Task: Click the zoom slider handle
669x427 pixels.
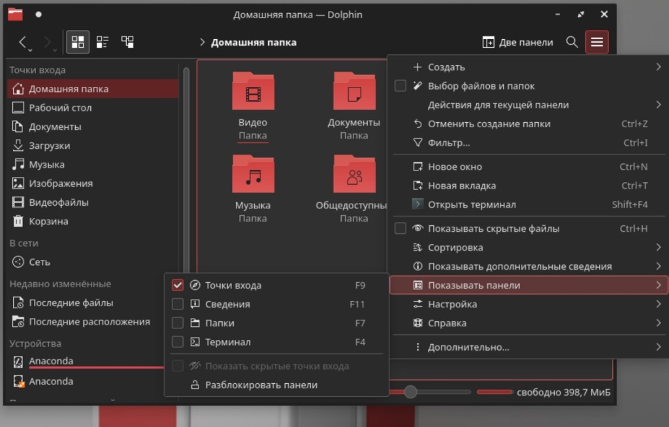Action: [x=410, y=392]
